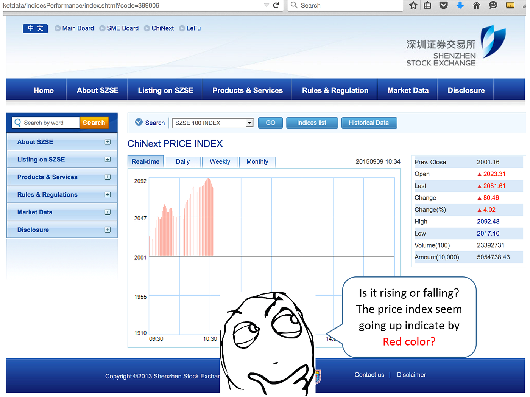Open the bookmarks list icon
Screen dimensions: 530x397
point(427,5)
